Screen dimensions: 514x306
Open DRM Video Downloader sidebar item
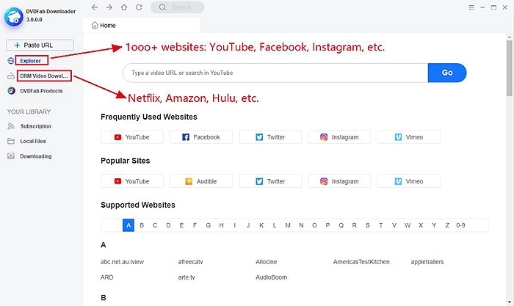[x=44, y=76]
